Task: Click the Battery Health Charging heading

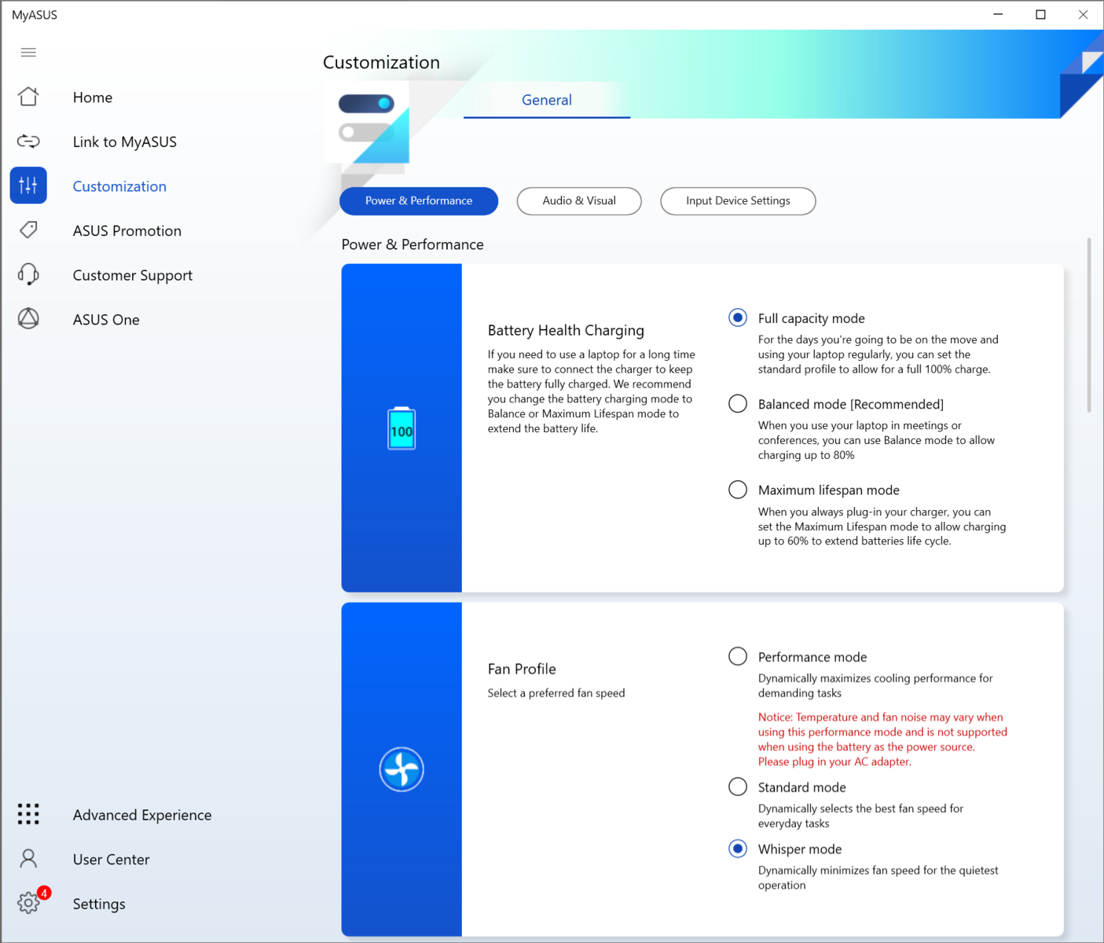Action: [566, 330]
